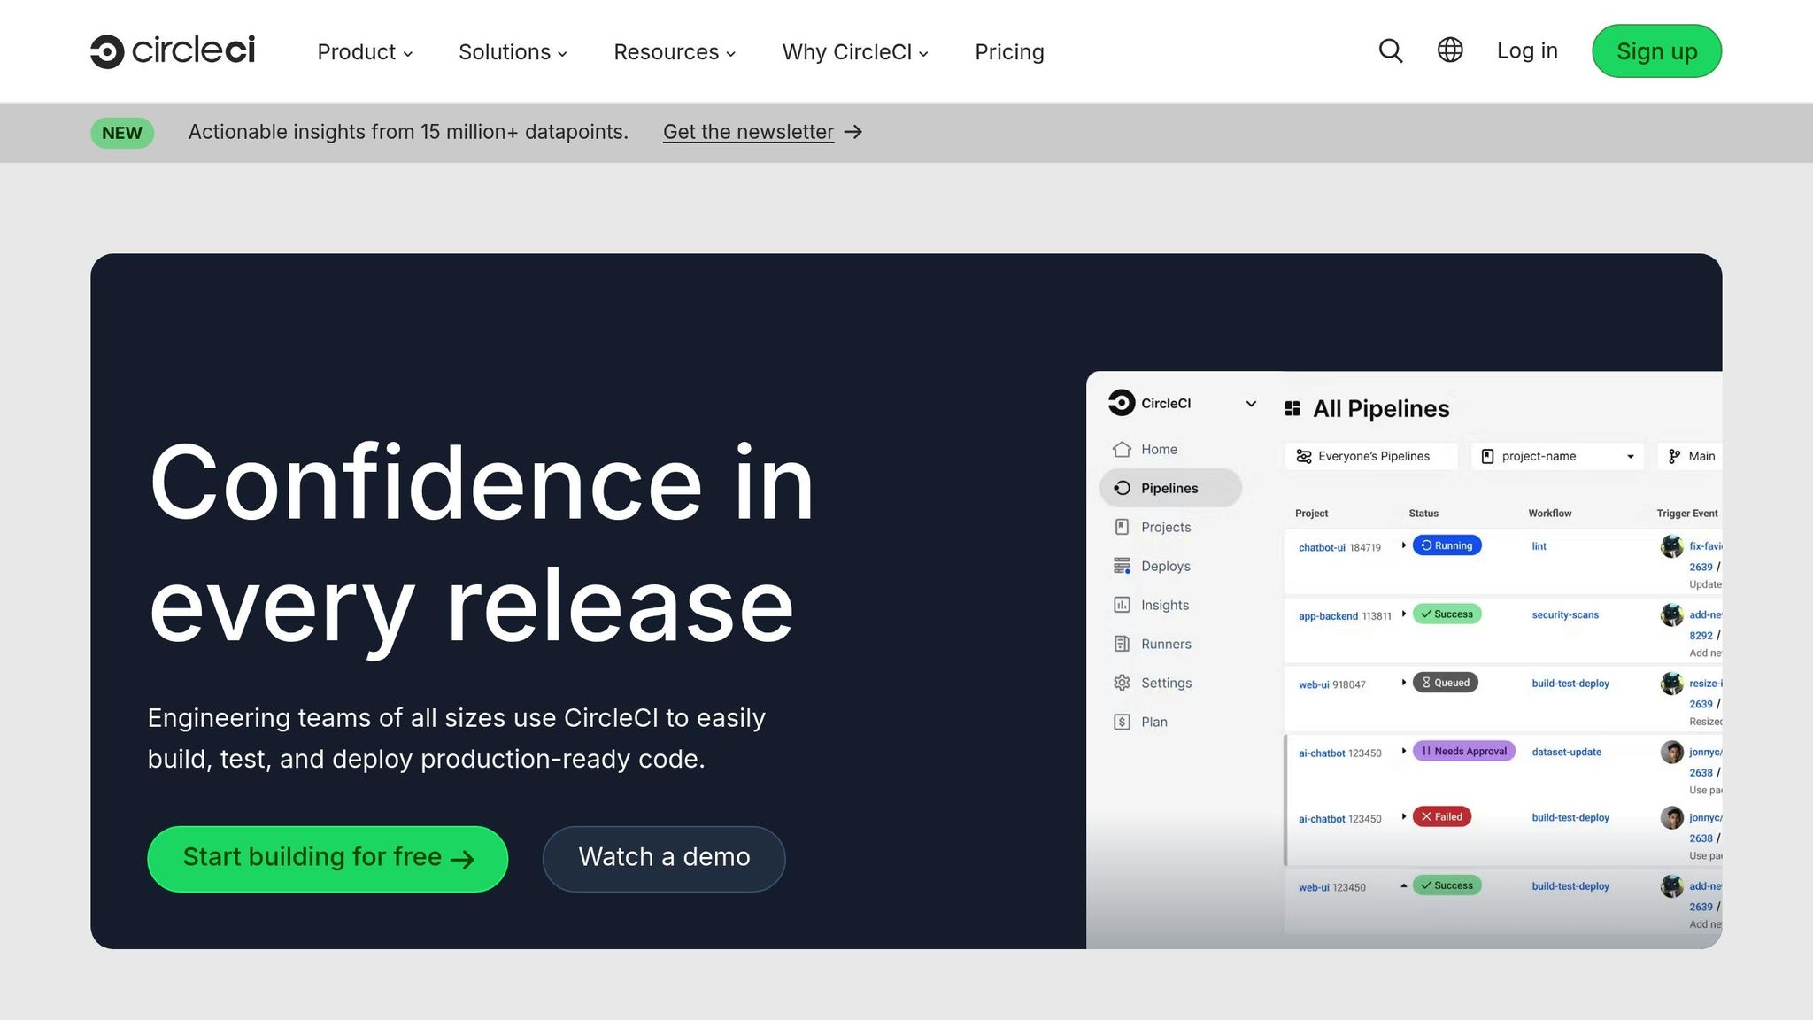
Task: Click the Pricing menu item
Action: [1009, 51]
